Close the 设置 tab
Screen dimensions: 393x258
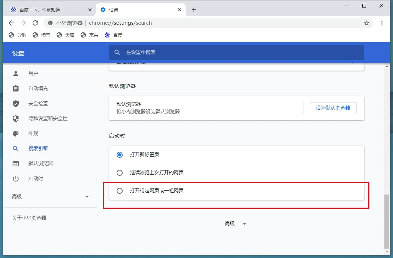[x=180, y=10]
